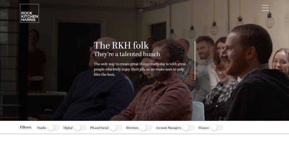Switch on the Directors filter
Image resolution: width=289 pixels, height=142 pixels.
pyautogui.click(x=146, y=128)
